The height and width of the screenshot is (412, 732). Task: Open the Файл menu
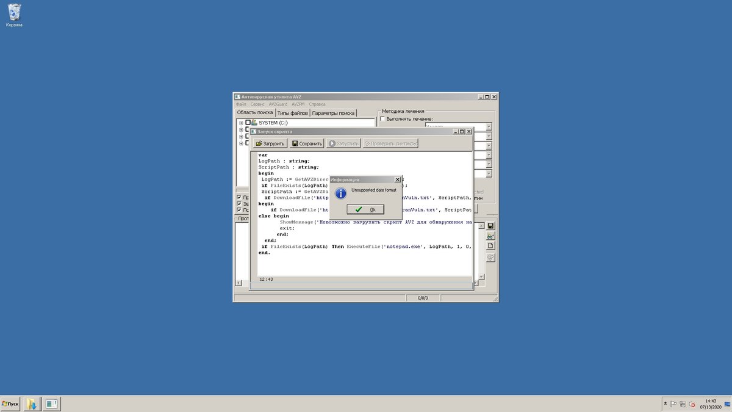(x=241, y=104)
